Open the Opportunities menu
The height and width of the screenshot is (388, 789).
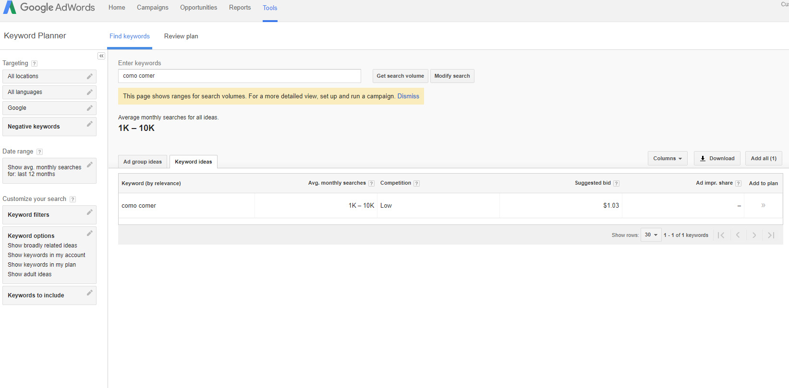click(x=199, y=8)
